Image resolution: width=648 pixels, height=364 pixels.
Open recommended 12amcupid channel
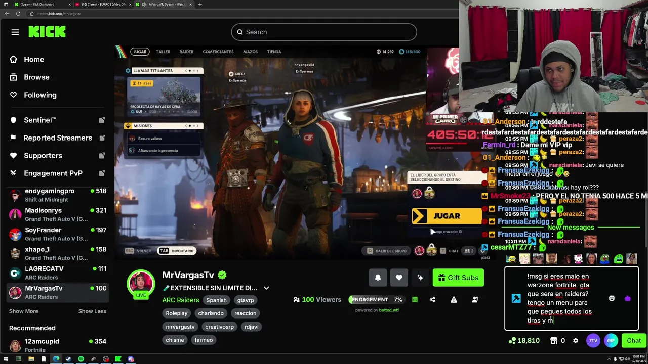click(x=57, y=345)
